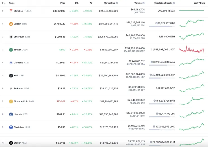The height and width of the screenshot is (147, 208).
Task: Click Tether's volume $154,256,969,680
Action: click(x=135, y=48)
